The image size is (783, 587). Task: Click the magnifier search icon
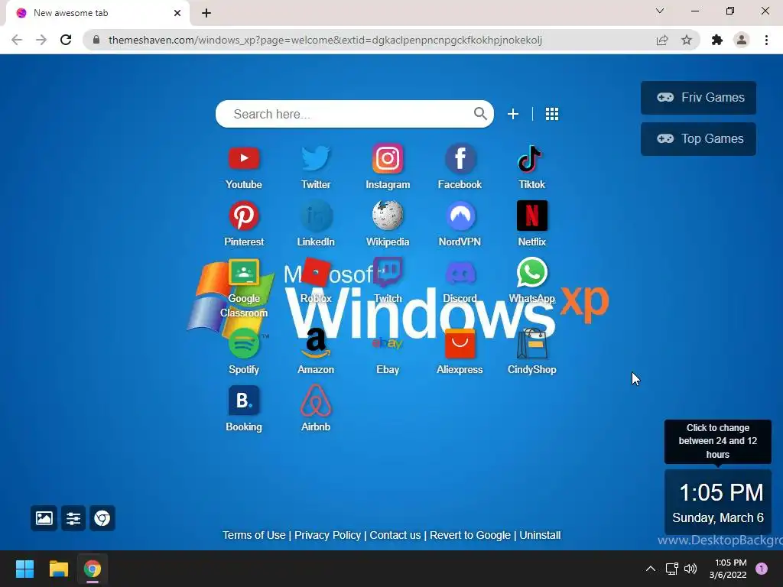[480, 114]
